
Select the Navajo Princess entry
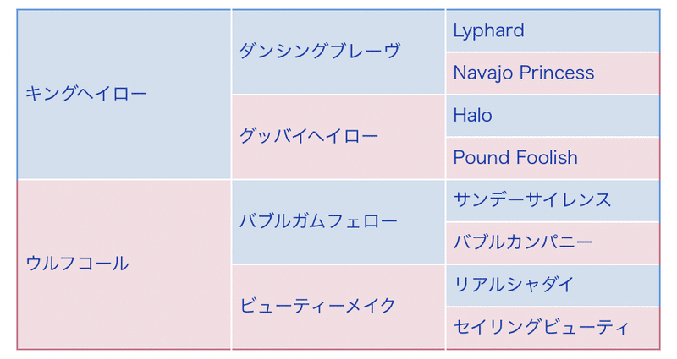coord(553,73)
